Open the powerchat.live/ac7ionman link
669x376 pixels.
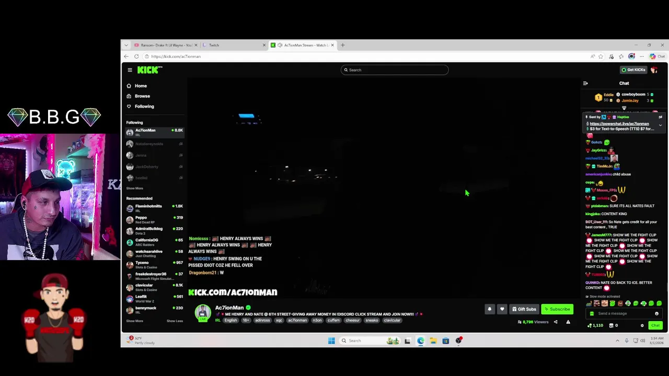[619, 124]
